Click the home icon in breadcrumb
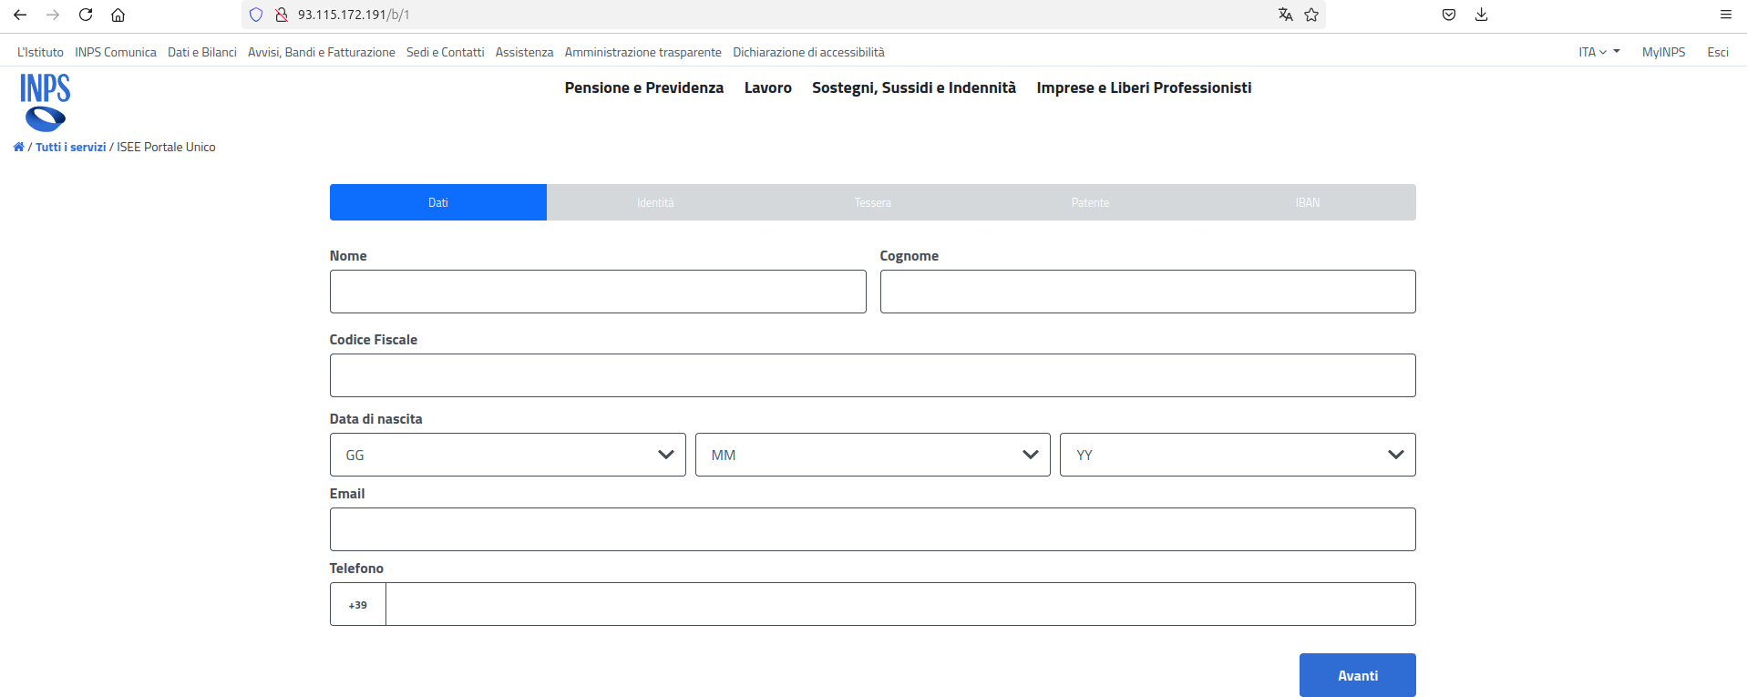The height and width of the screenshot is (697, 1747). 18,147
